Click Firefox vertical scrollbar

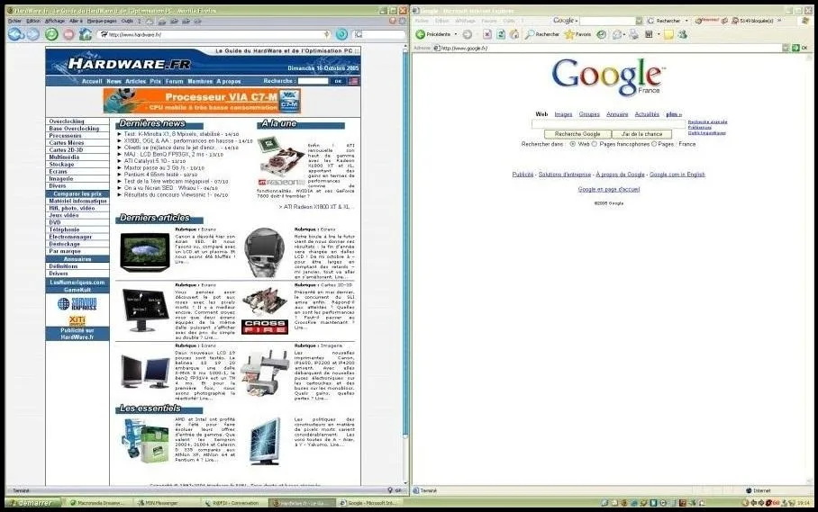click(405, 265)
